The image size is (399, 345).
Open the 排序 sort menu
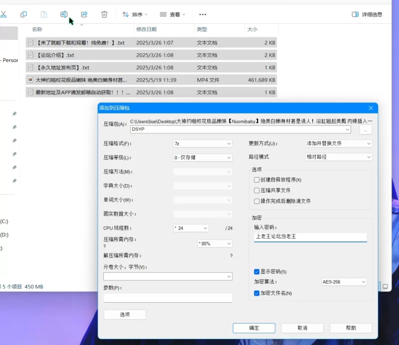click(x=135, y=14)
